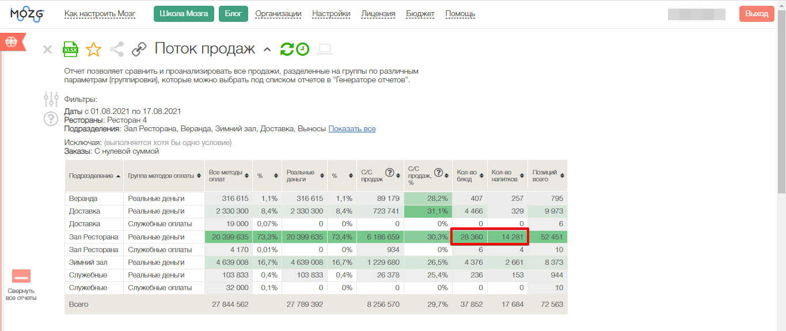Click the Всего total row label
This screenshot has width=786, height=331.
(x=79, y=304)
